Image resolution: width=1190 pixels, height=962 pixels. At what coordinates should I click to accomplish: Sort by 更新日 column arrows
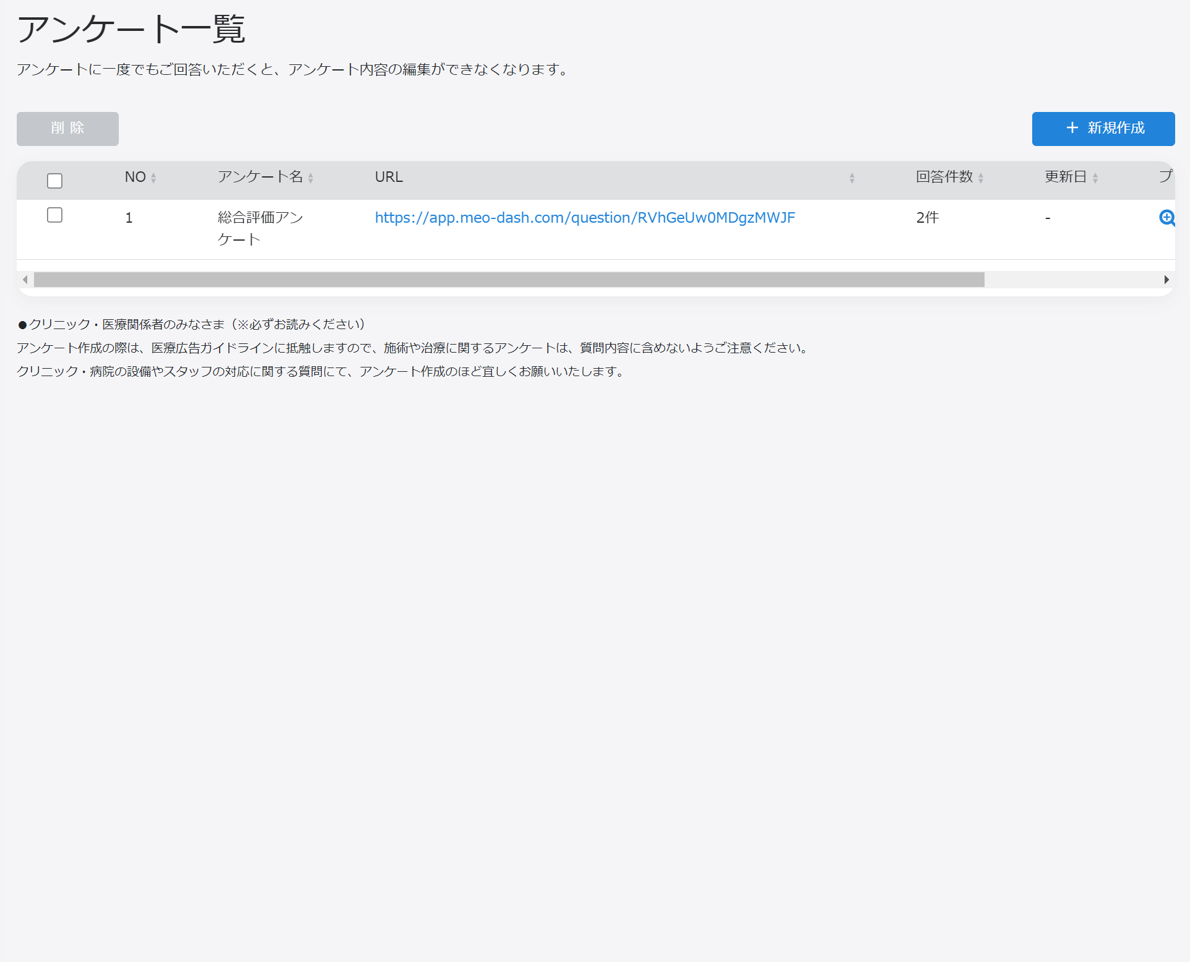pyautogui.click(x=1095, y=178)
